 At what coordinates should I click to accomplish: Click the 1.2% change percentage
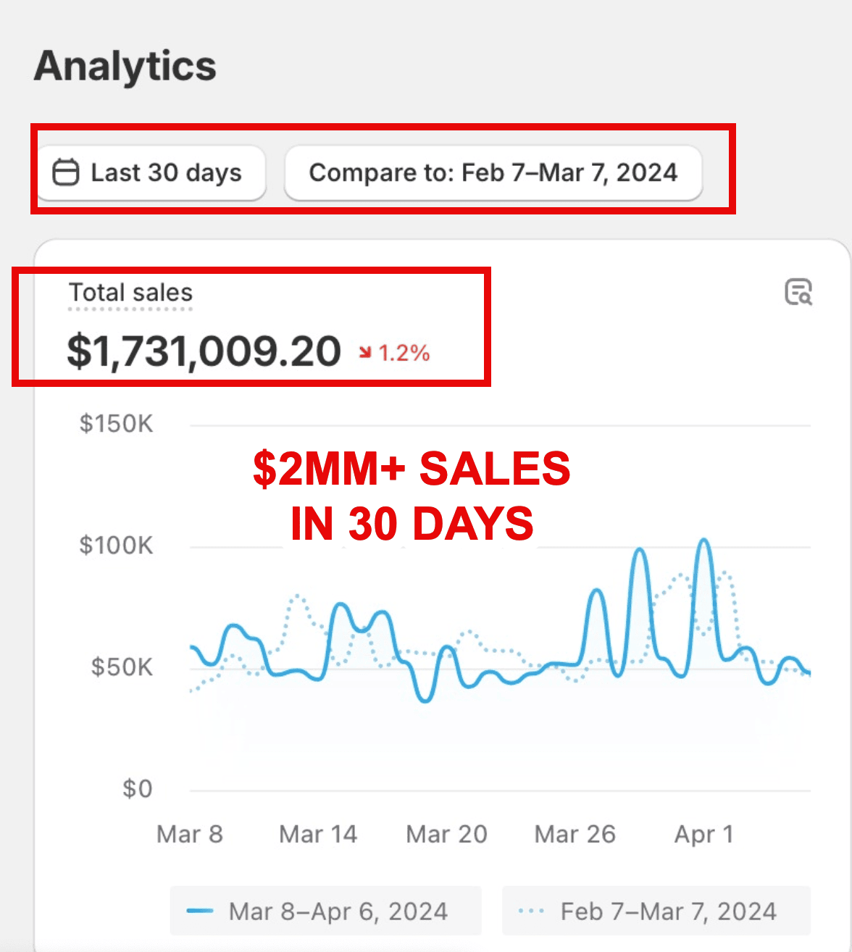click(404, 353)
